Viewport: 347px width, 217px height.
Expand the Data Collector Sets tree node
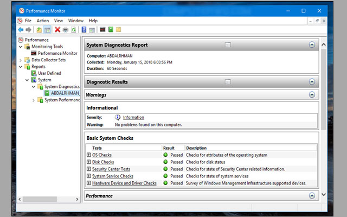click(21, 60)
